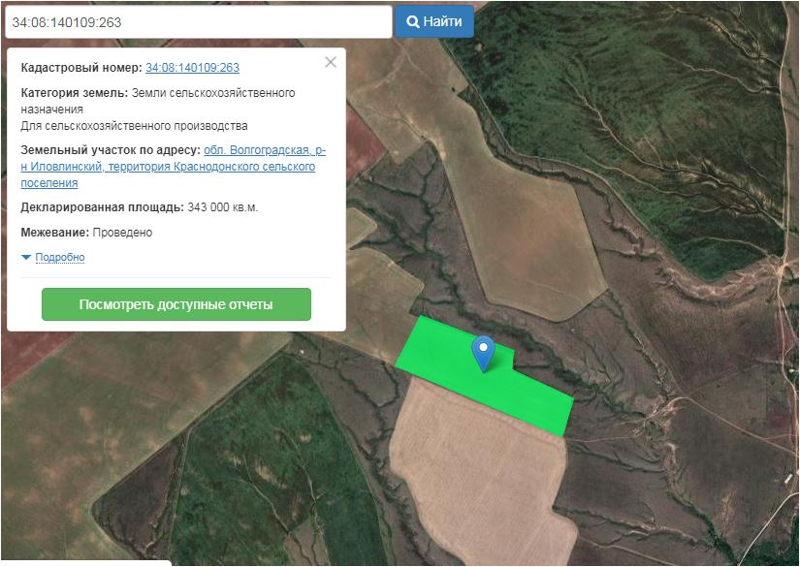Image resolution: width=800 pixels, height=567 pixels.
Task: Click the Декларированная площадь label
Action: click(x=102, y=207)
